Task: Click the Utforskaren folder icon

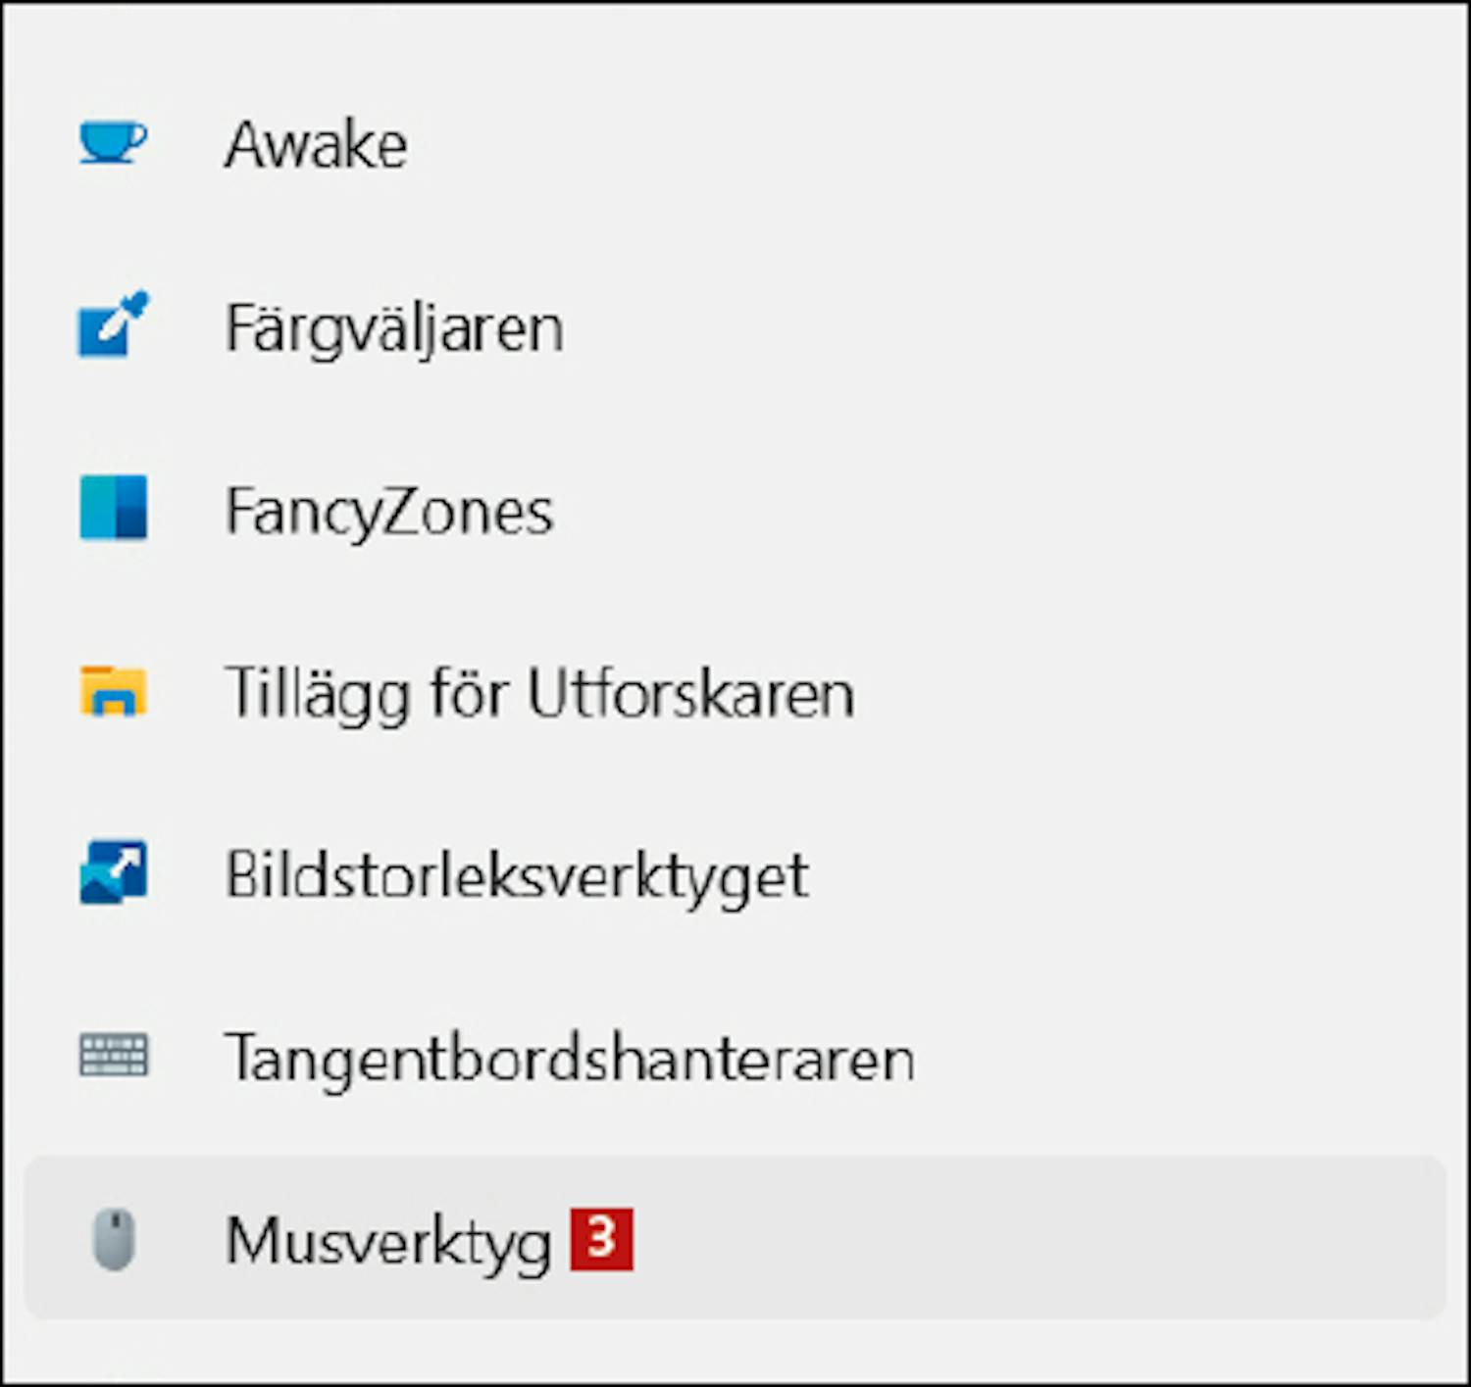Action: click(113, 691)
